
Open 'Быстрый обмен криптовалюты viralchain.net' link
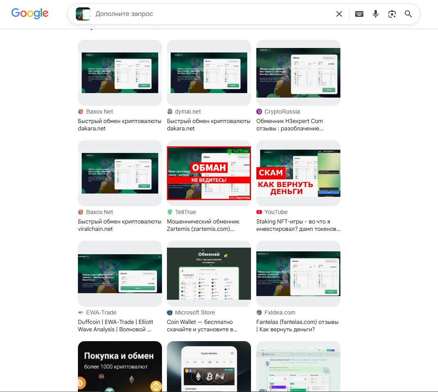point(120,225)
